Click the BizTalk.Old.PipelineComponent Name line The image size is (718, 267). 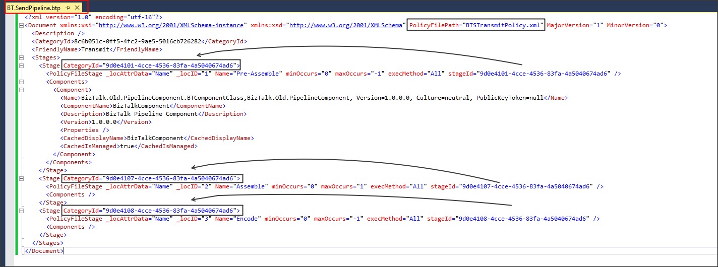click(x=313, y=98)
